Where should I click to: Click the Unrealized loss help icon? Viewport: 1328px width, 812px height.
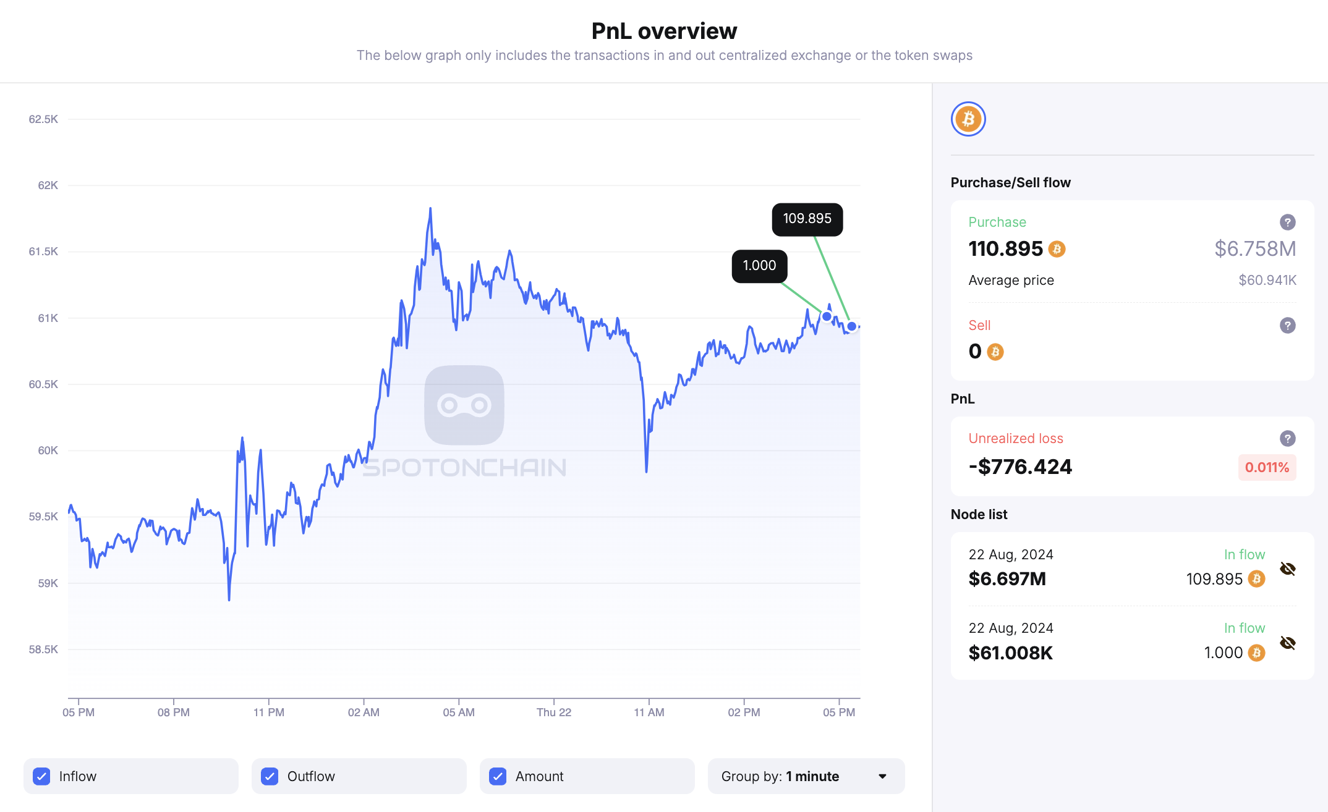click(1287, 439)
